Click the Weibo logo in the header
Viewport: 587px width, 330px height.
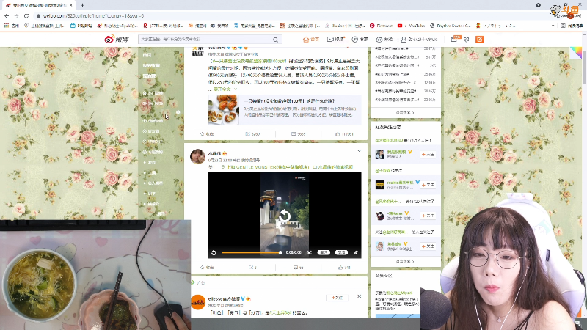117,39
